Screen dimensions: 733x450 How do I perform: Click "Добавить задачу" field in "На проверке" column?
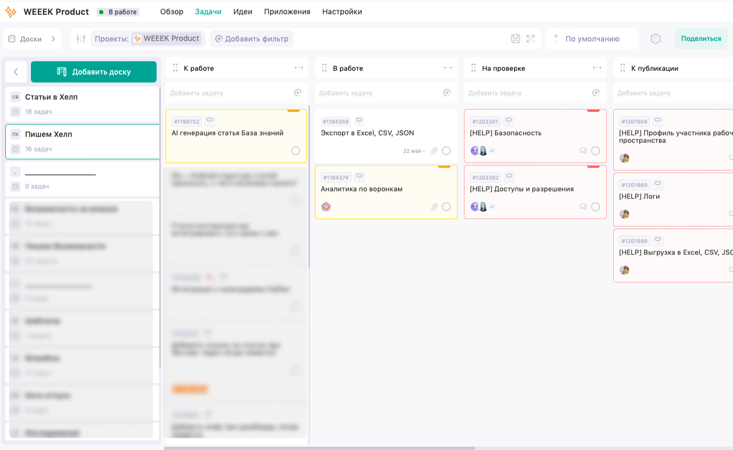click(x=535, y=93)
